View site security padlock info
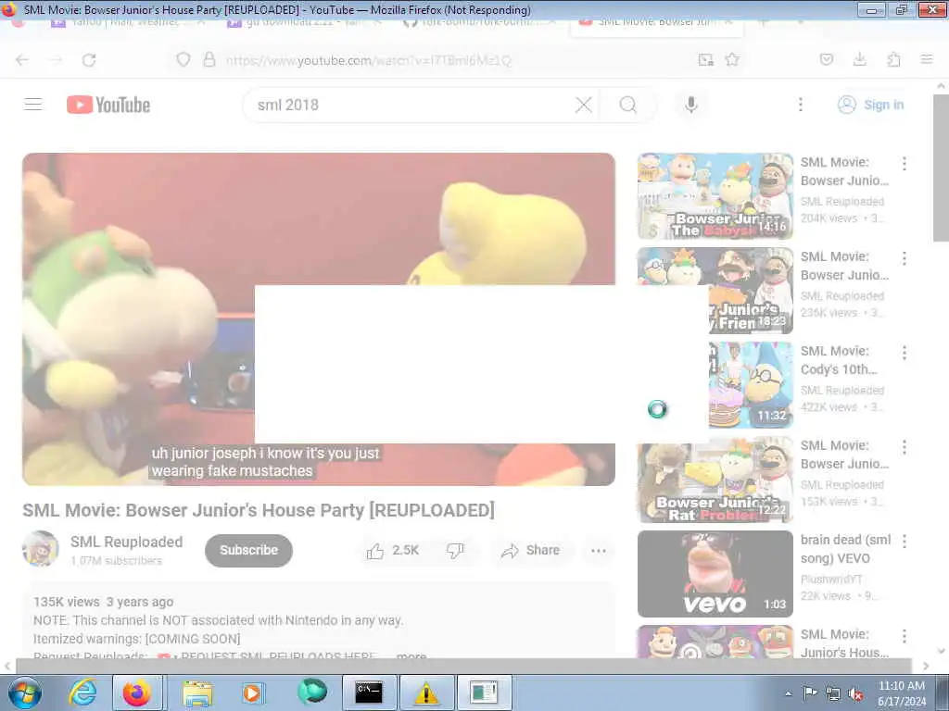The height and width of the screenshot is (711, 949). 209,59
